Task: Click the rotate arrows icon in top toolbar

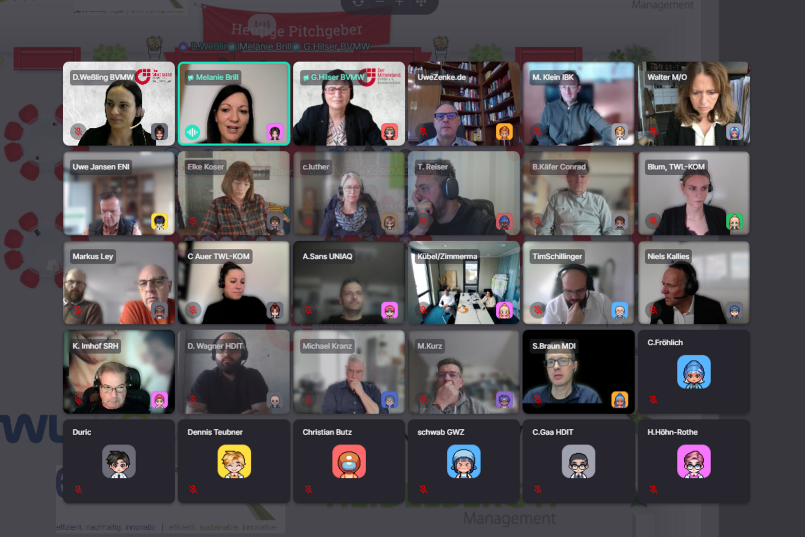Action: [358, 3]
